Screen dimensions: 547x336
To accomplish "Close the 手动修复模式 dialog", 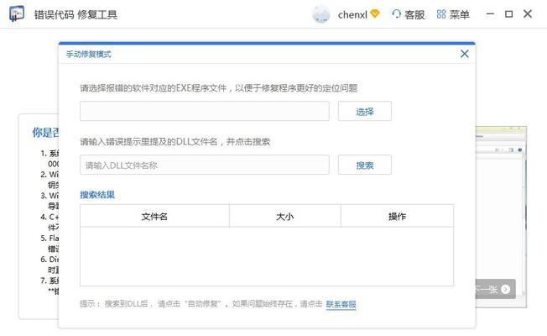I will (x=464, y=54).
